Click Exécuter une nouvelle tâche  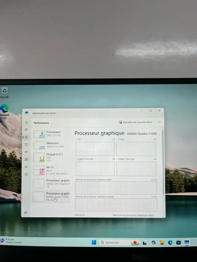[135, 122]
